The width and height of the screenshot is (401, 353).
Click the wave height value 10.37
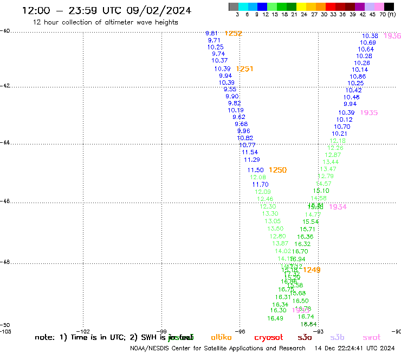click(219, 60)
